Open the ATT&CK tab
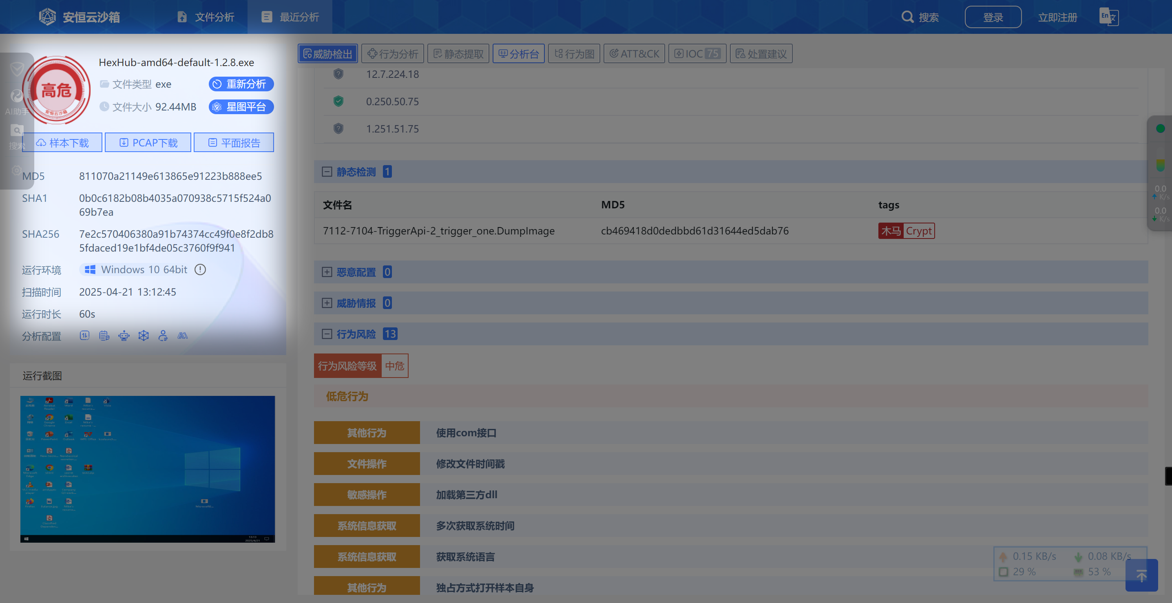This screenshot has width=1172, height=603. [634, 54]
